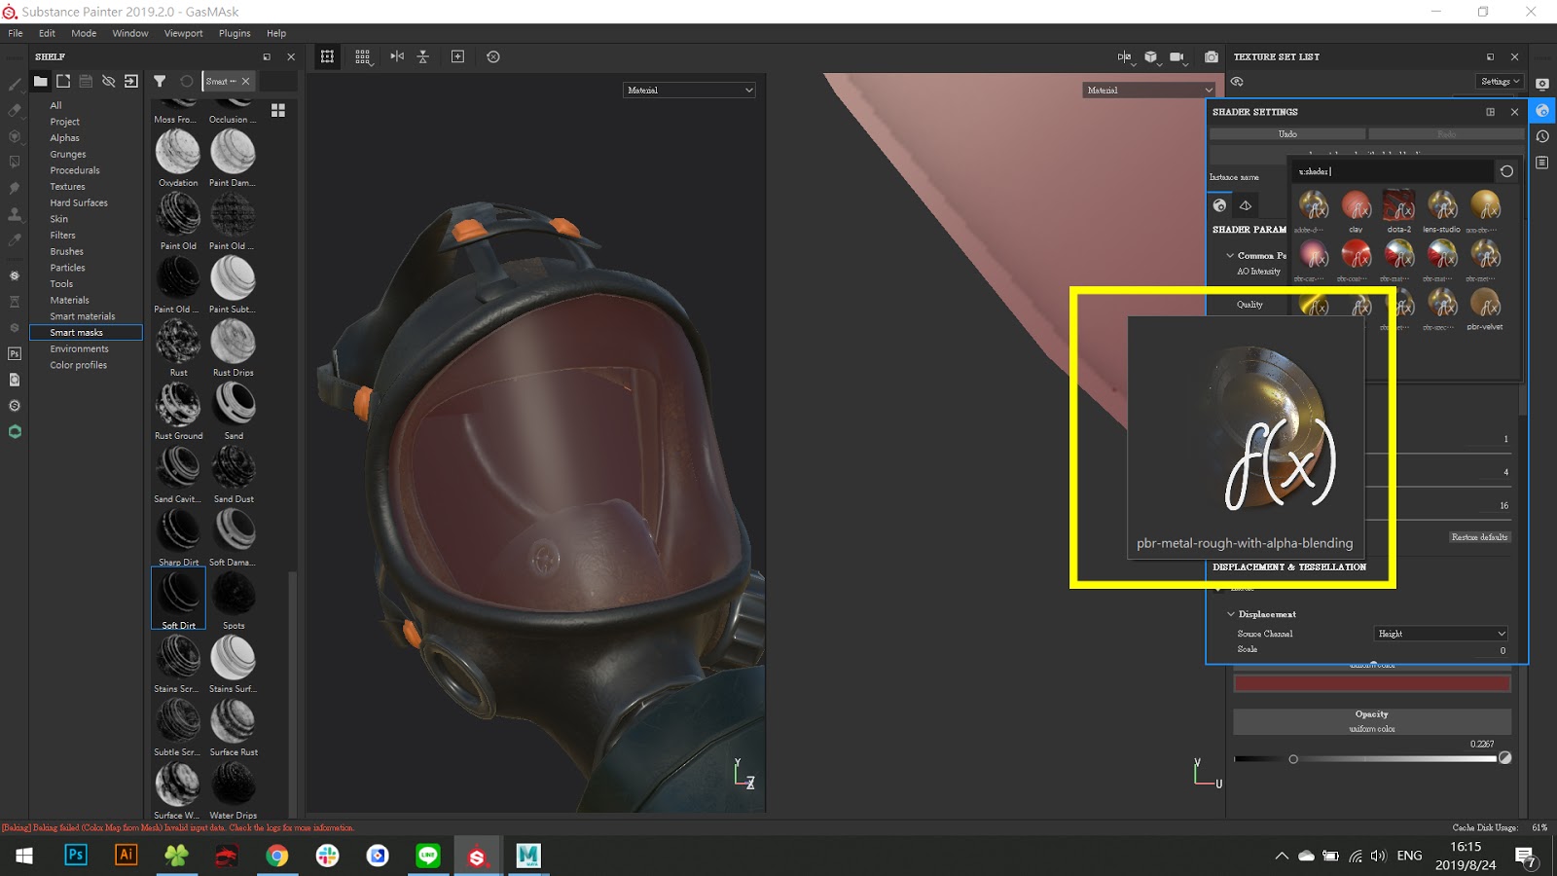The image size is (1557, 876).
Task: Open the 3D viewport Material dropdown
Action: click(689, 90)
